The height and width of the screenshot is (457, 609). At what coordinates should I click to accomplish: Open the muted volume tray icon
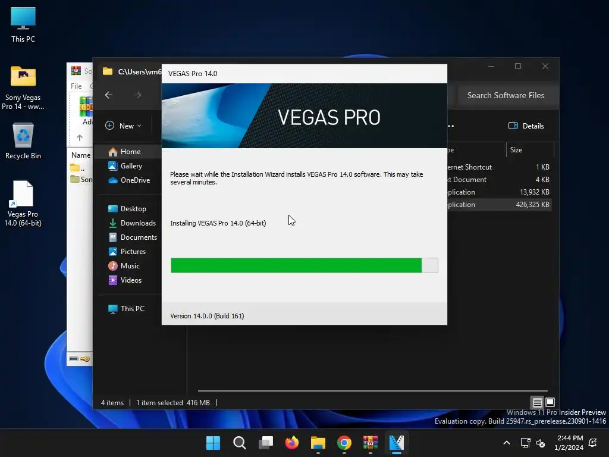click(x=540, y=443)
